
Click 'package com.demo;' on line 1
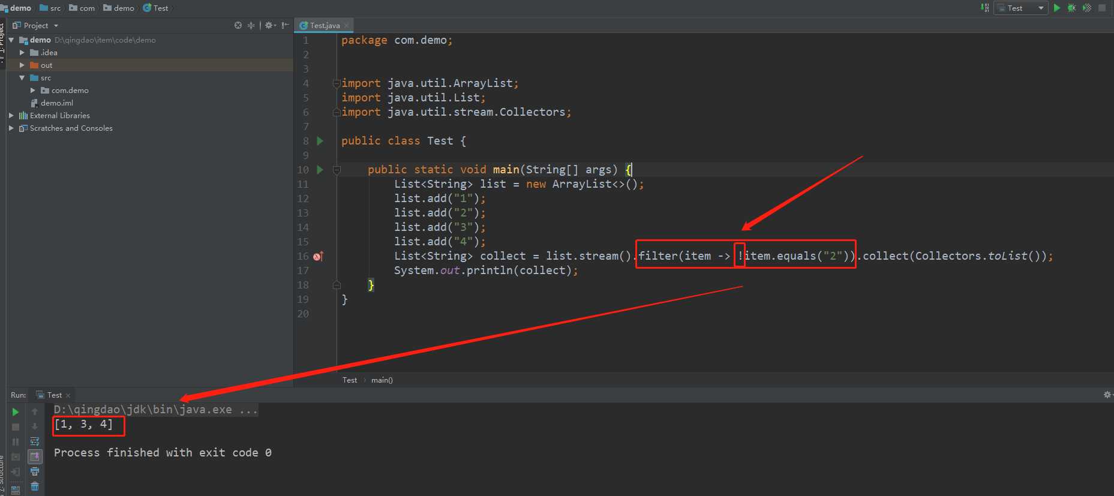[397, 40]
